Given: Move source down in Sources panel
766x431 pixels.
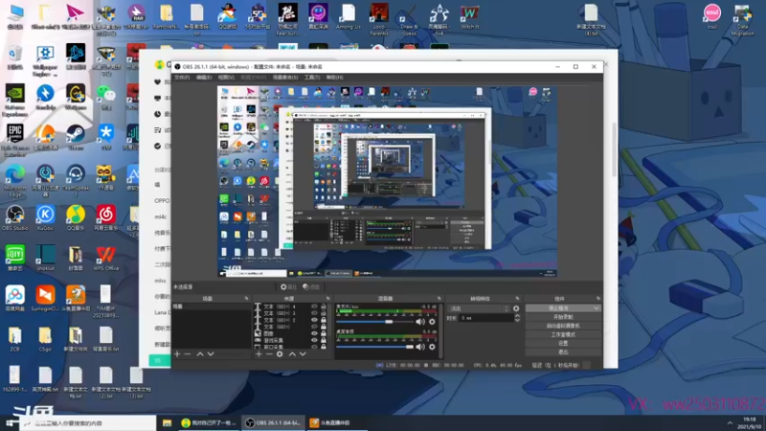Looking at the screenshot, I should point(303,353).
